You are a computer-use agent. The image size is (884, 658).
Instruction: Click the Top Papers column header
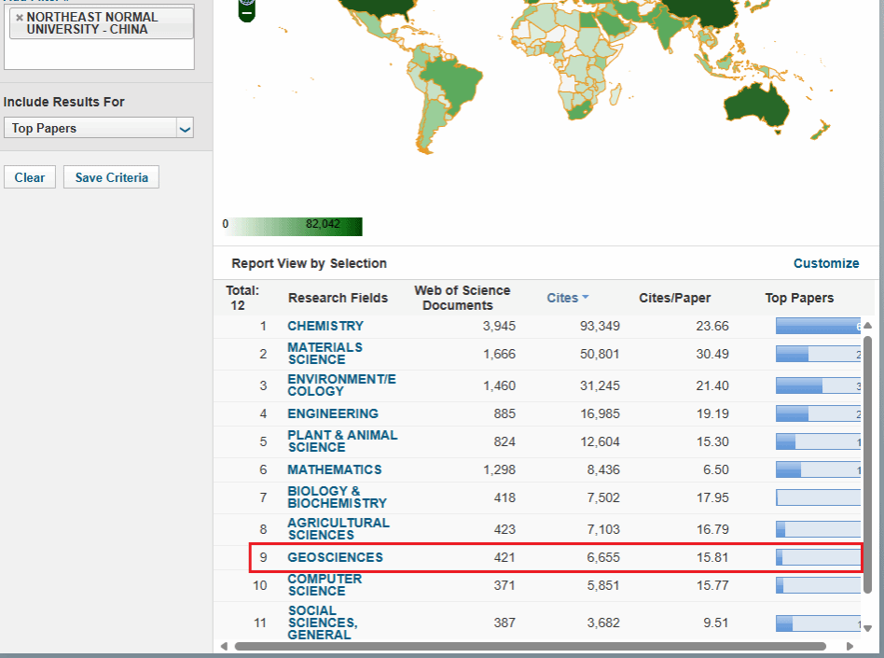coord(799,298)
